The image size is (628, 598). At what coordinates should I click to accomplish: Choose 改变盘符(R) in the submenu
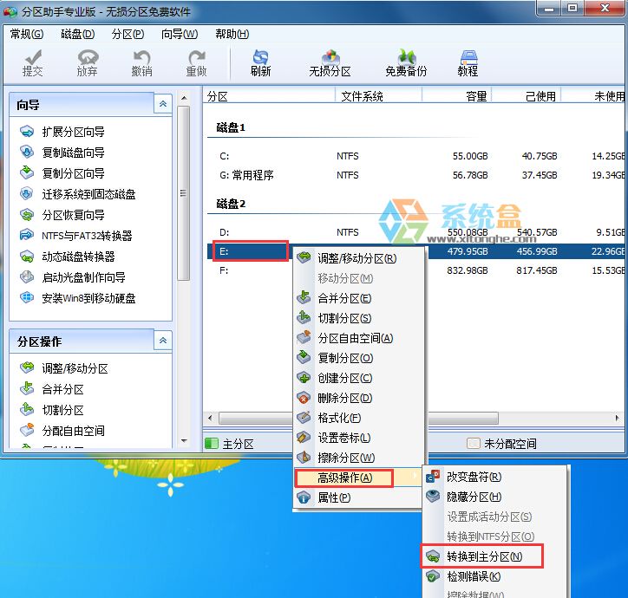[x=495, y=477]
